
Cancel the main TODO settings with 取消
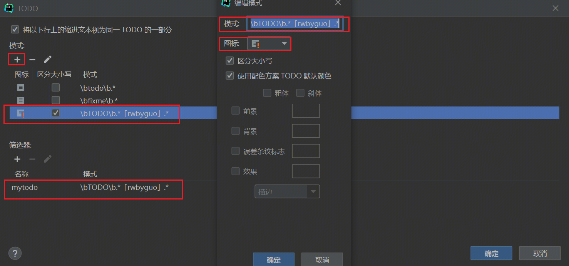[540, 253]
